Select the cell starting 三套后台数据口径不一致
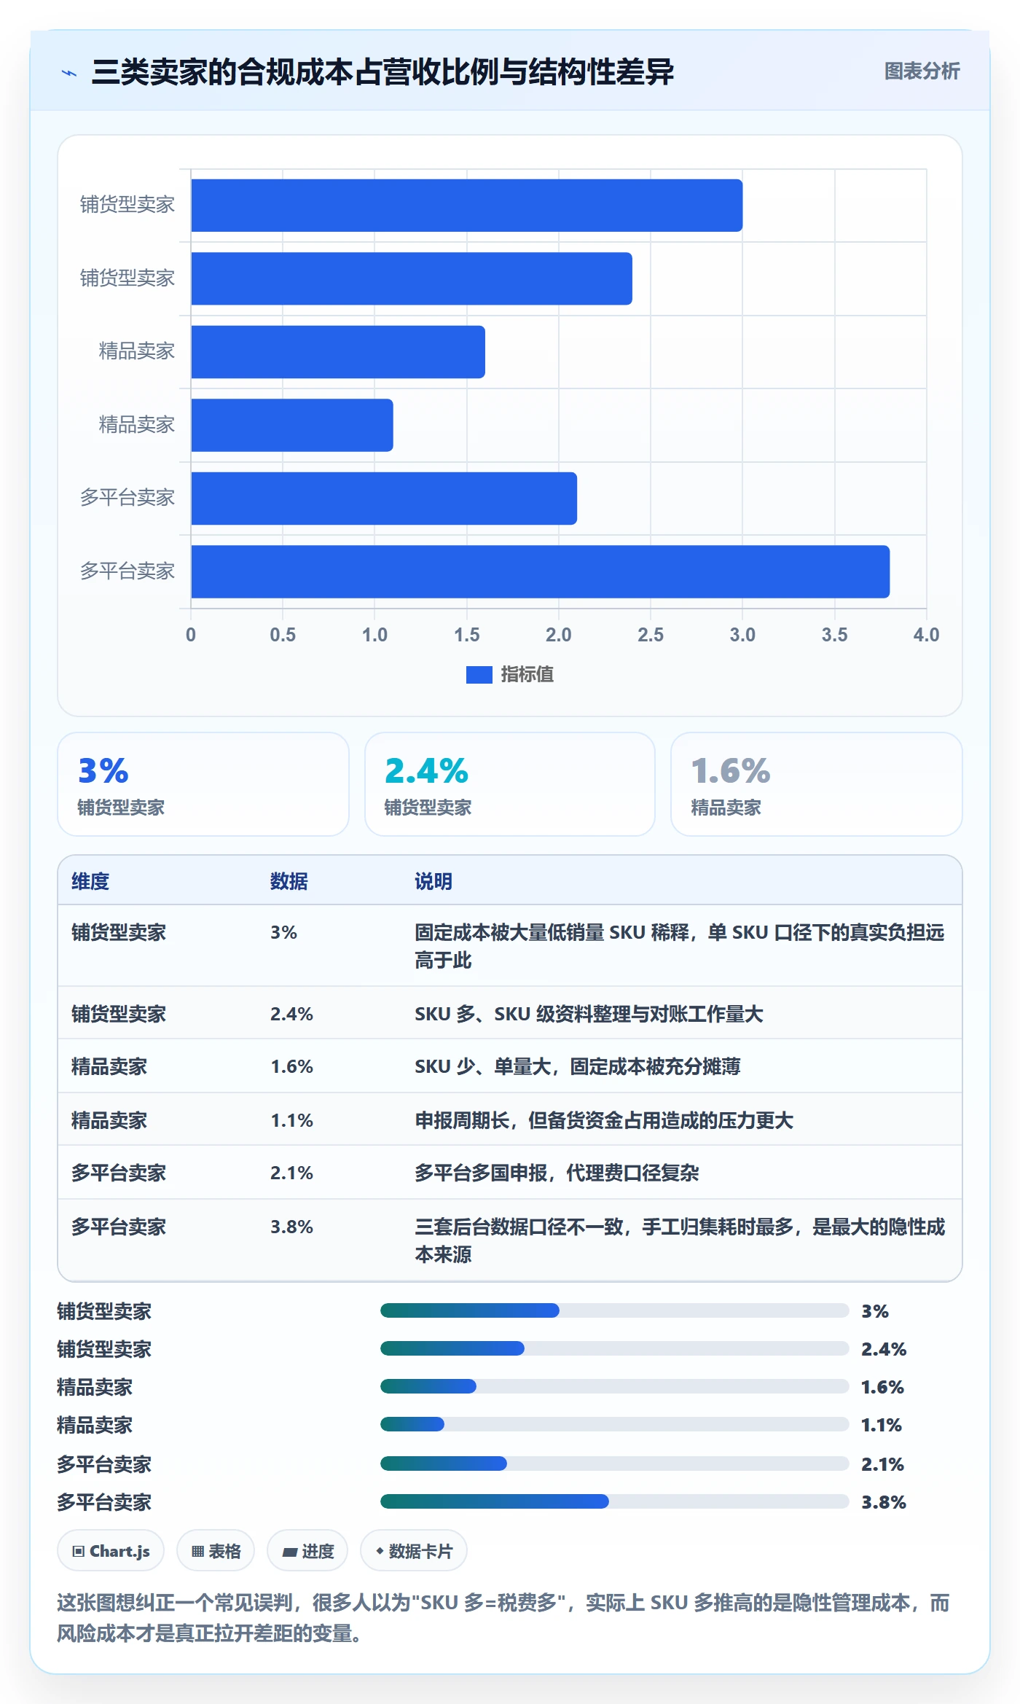This screenshot has height=1704, width=1020. pos(680,1240)
